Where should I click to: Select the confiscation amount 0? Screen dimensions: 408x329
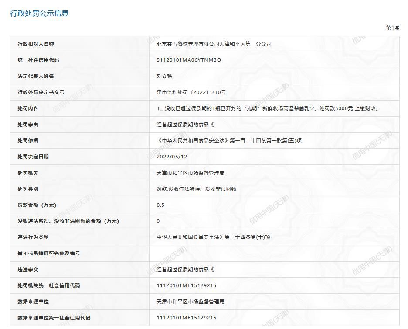click(x=158, y=221)
